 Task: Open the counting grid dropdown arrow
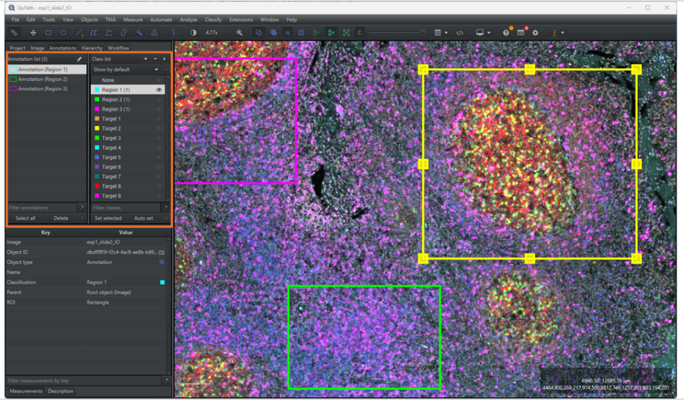446,31
